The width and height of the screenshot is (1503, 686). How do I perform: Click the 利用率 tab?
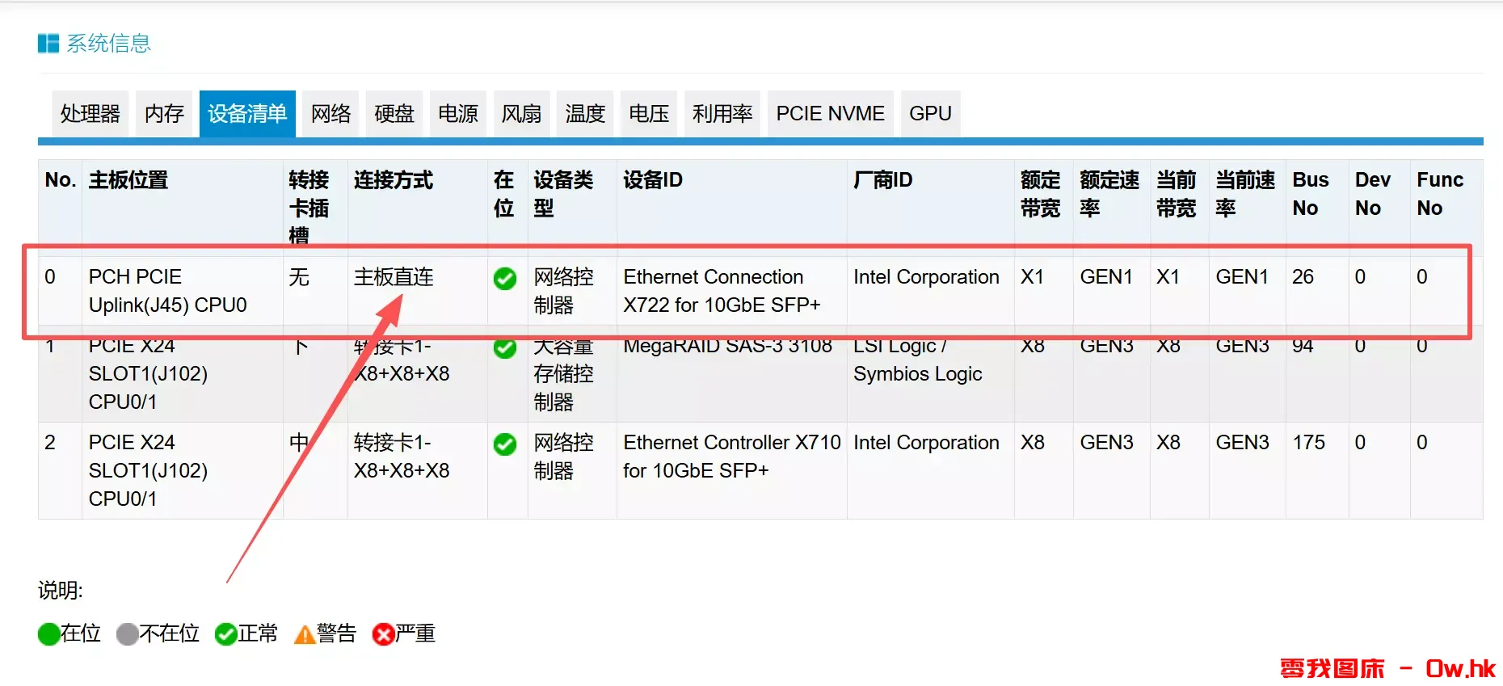click(x=722, y=114)
